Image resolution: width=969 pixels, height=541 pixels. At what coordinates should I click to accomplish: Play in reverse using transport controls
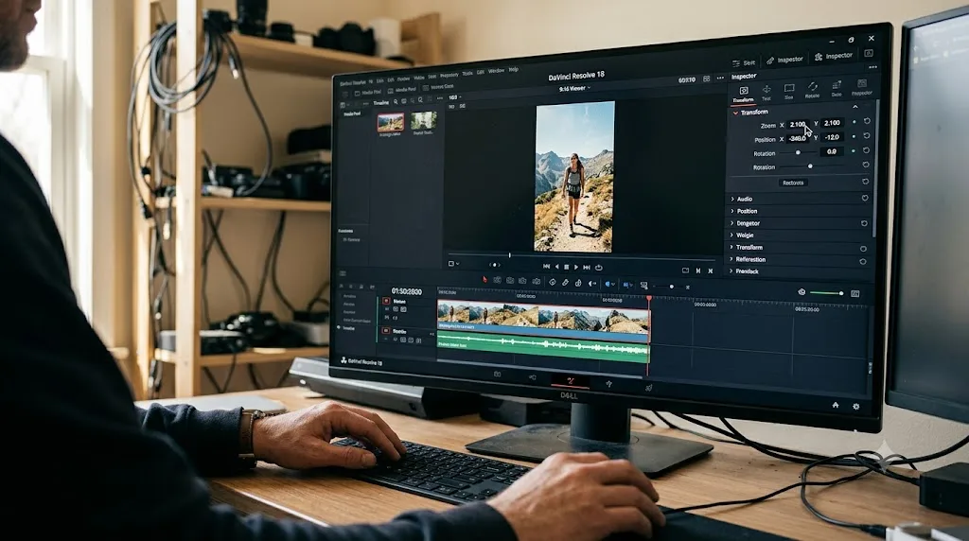[556, 267]
